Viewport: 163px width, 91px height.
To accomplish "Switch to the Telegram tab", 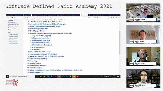I will [76, 15].
